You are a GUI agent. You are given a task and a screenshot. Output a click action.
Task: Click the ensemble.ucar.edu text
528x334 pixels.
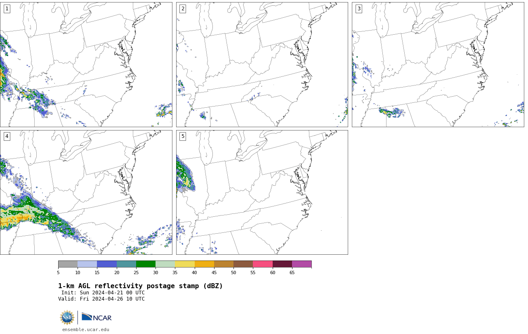tap(86, 329)
